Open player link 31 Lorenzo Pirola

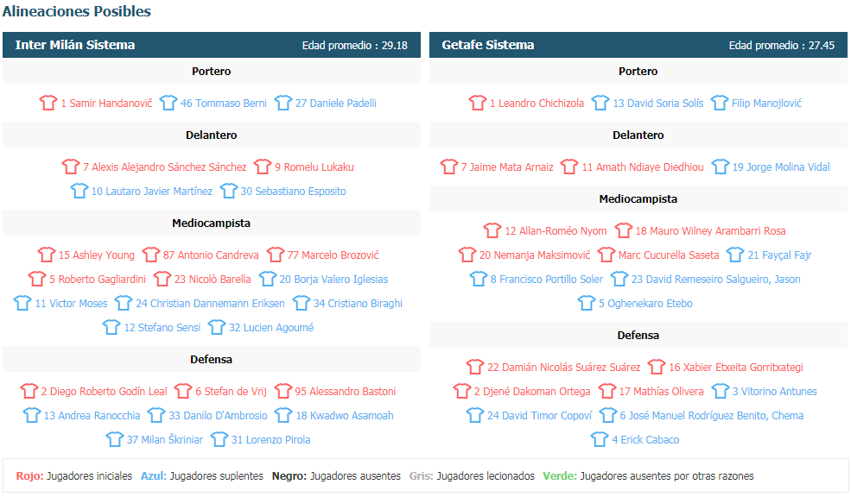(x=270, y=439)
